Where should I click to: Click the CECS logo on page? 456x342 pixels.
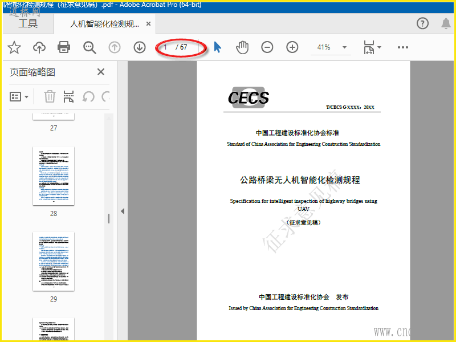click(249, 97)
